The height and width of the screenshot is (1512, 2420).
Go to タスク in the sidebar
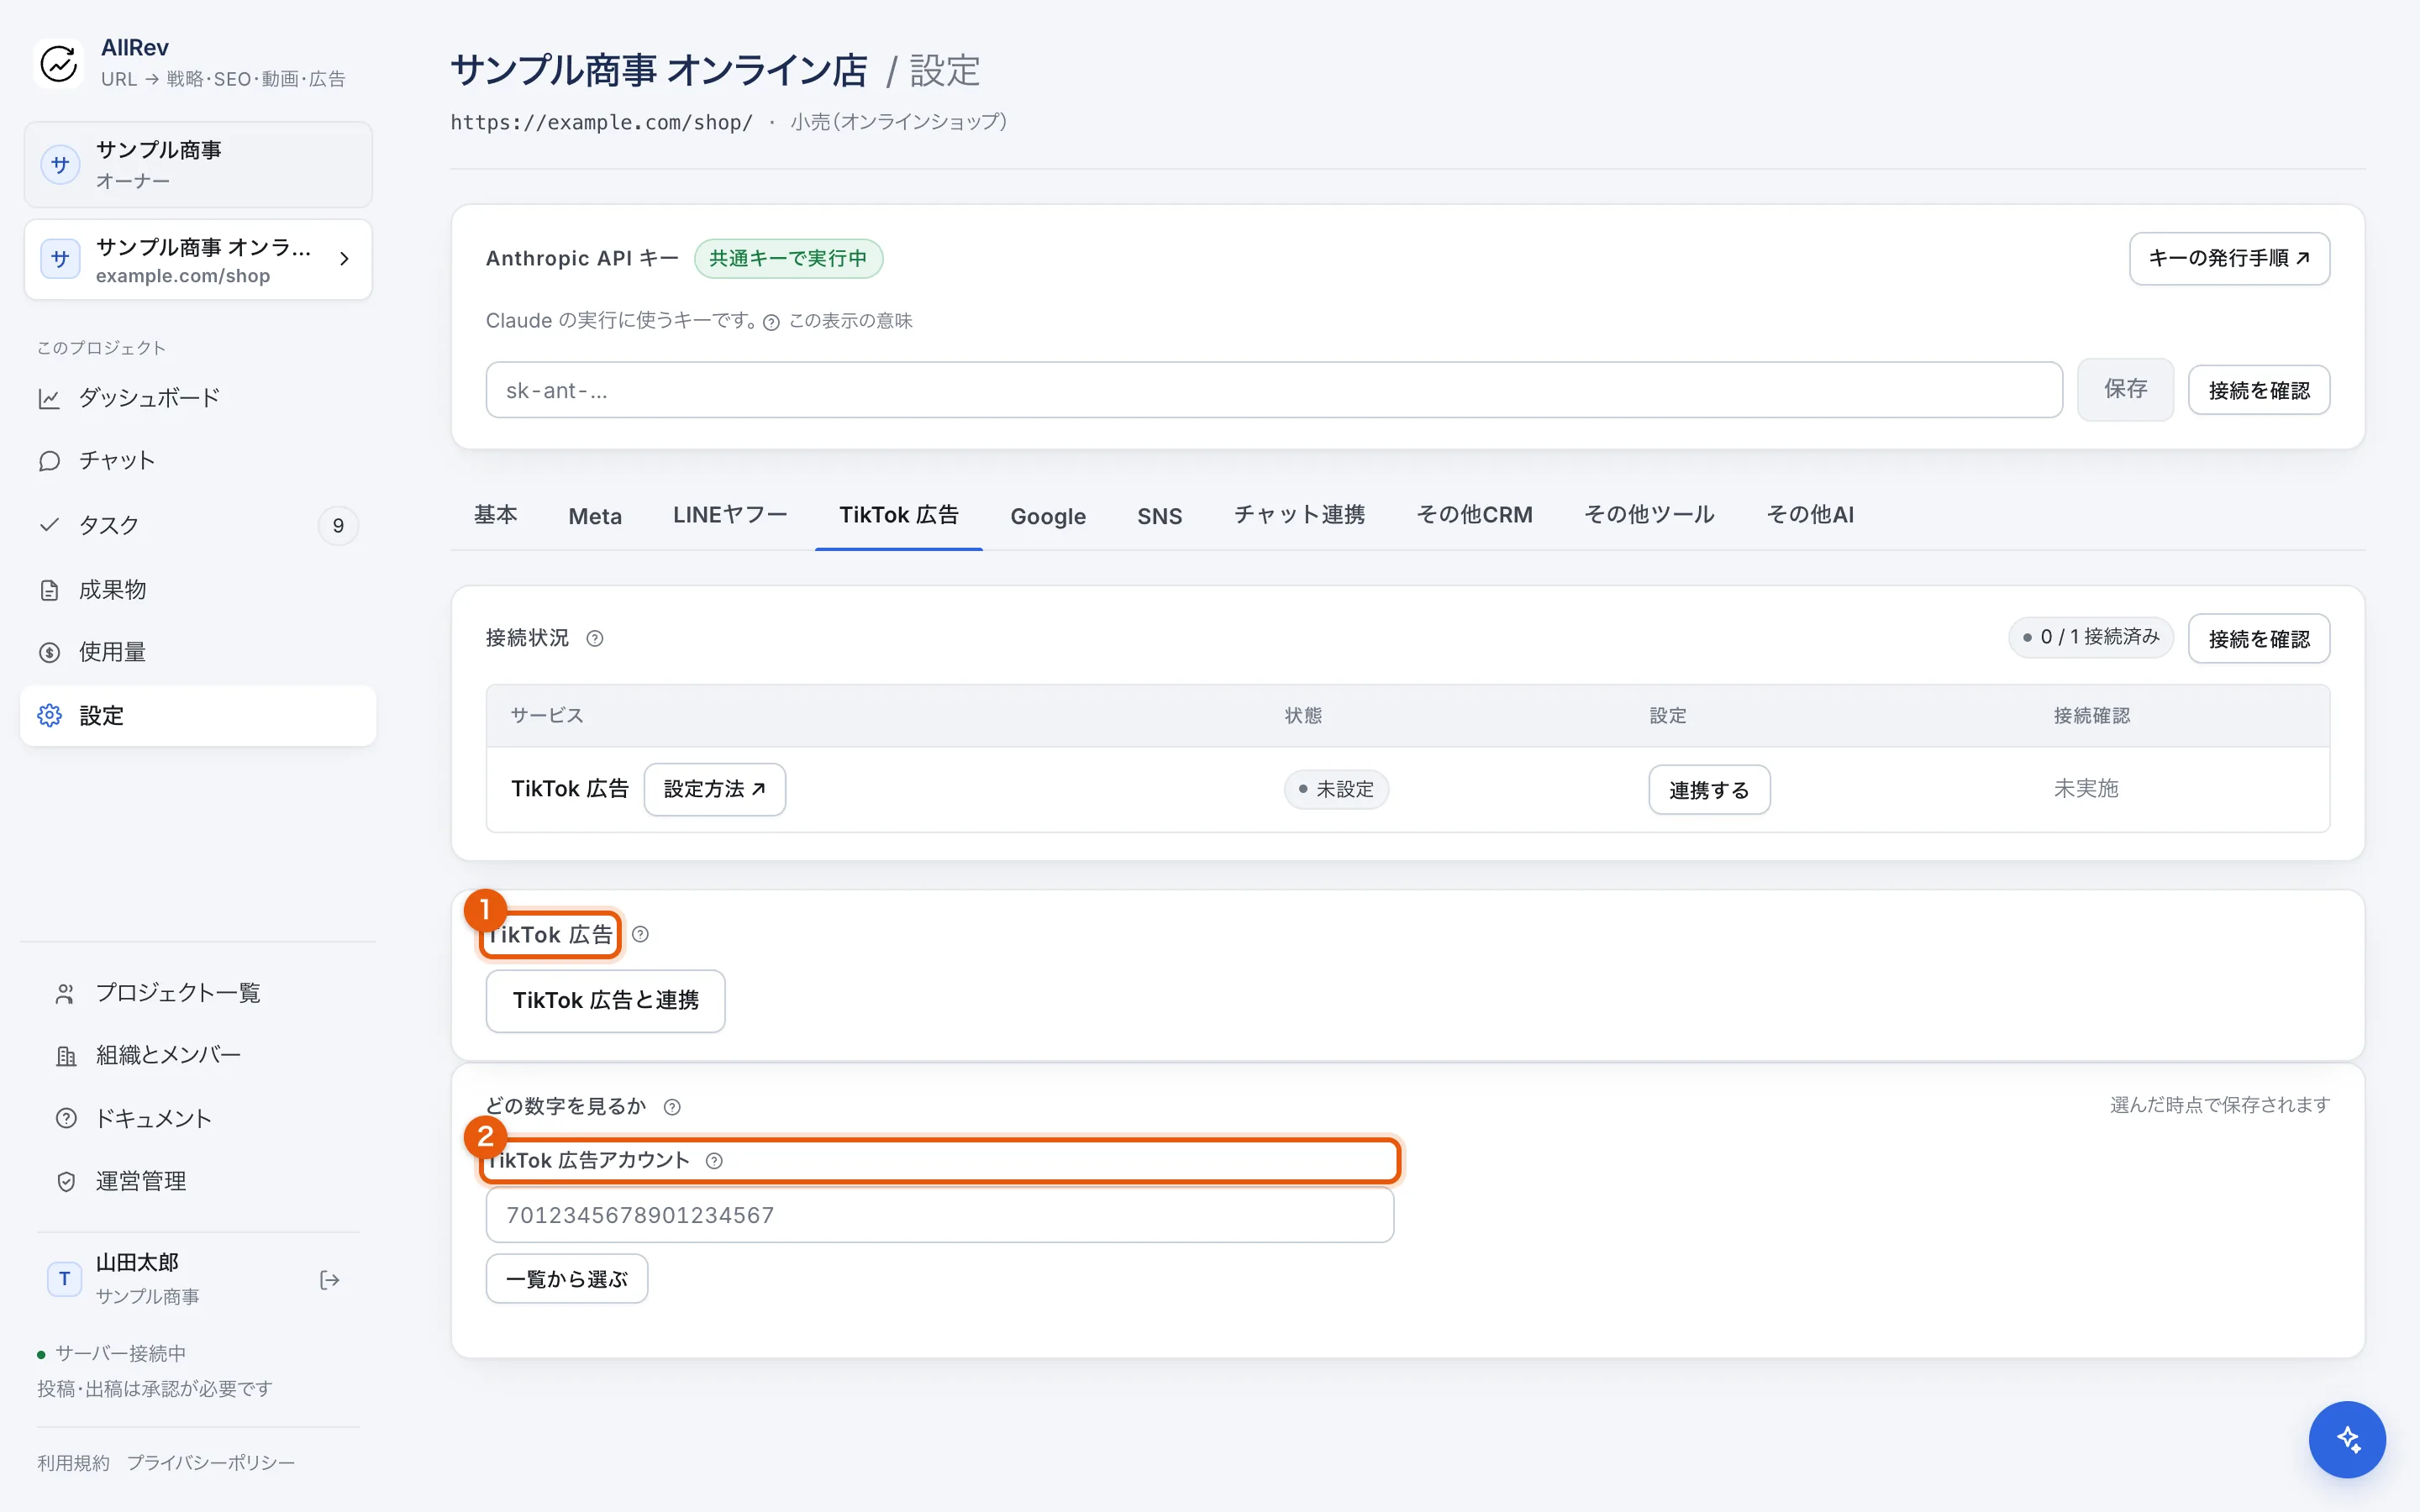click(x=198, y=525)
